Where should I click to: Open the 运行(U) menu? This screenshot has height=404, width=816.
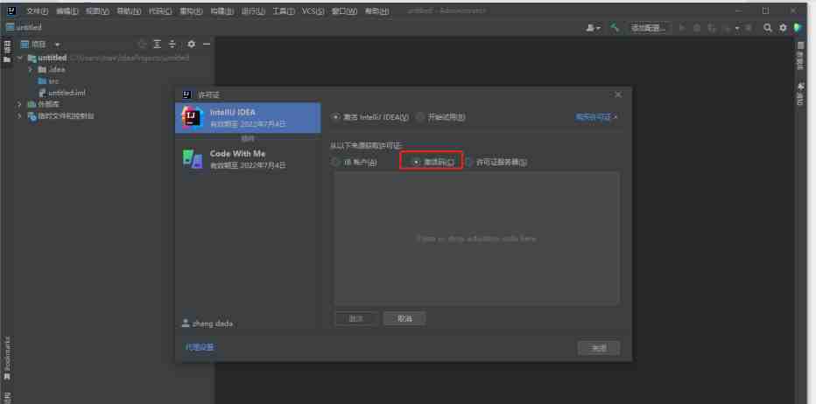click(x=253, y=10)
